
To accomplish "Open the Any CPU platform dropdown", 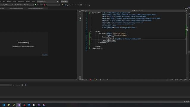I will tap(8, 5).
